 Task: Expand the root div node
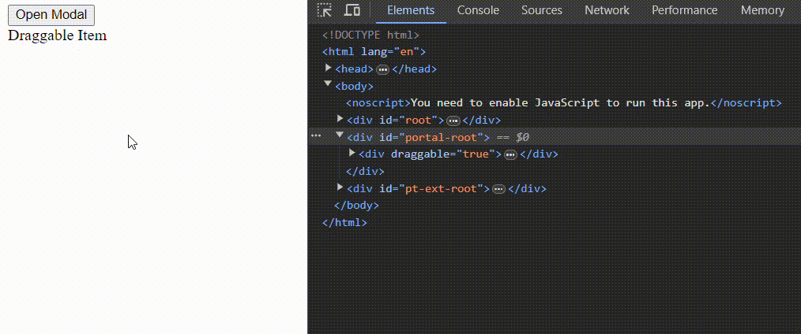tap(340, 120)
